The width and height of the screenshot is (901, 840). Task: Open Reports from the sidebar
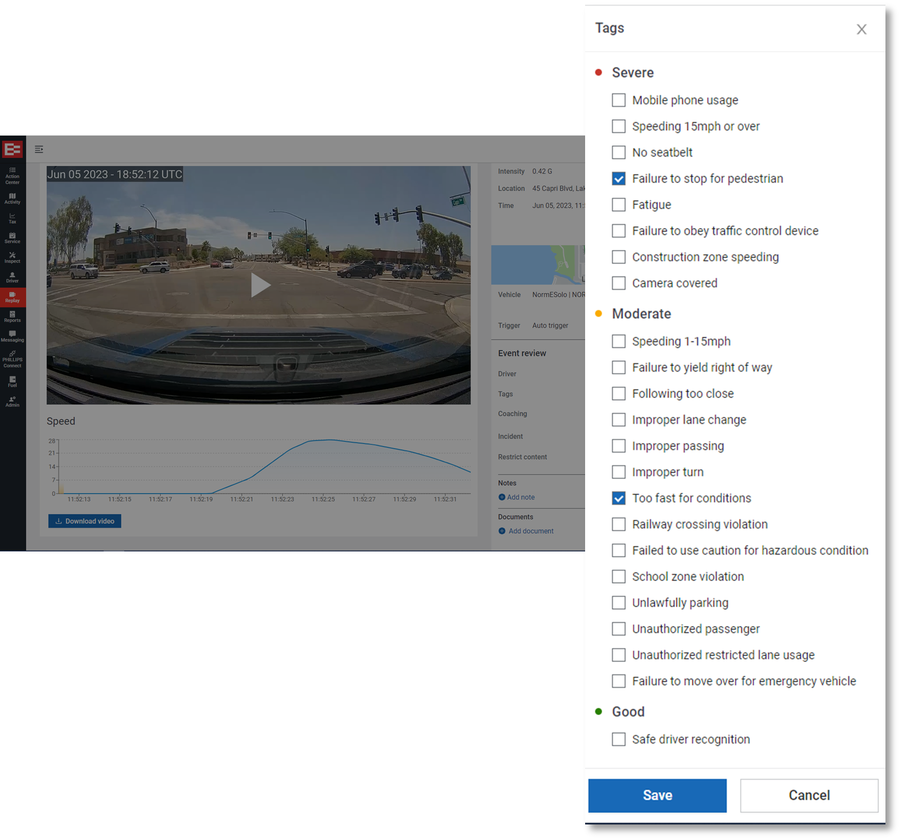point(12,316)
